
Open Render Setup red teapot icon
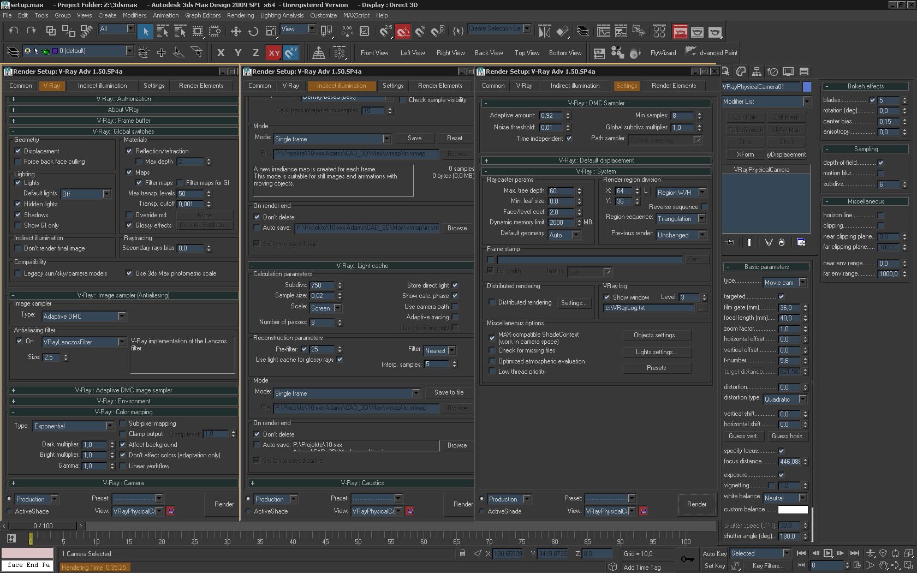pyautogui.click(x=680, y=31)
